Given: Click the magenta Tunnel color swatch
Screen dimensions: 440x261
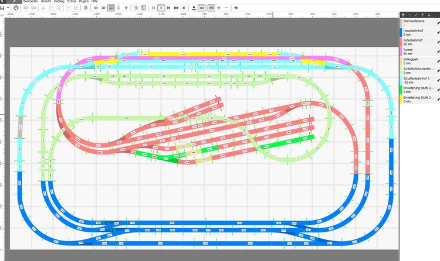Looking at the screenshot, I should point(401,52).
